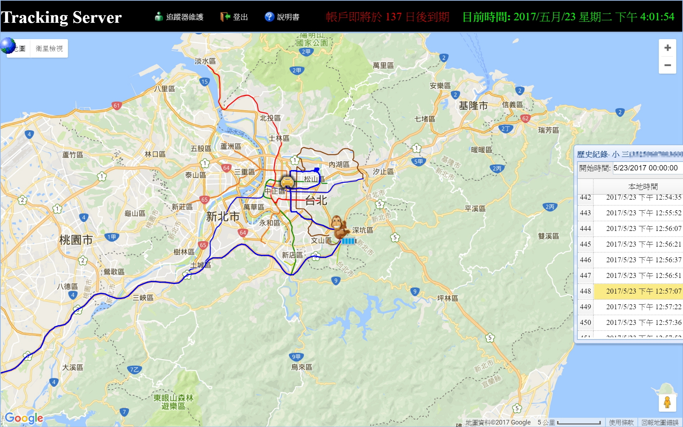
Task: Click the Tracking Server title
Action: 61,17
